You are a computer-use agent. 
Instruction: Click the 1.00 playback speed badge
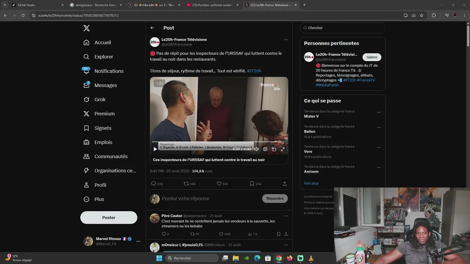tap(159, 84)
